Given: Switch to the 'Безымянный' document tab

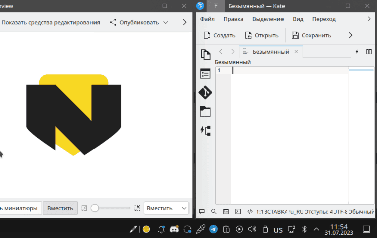Looking at the screenshot, I should (270, 52).
